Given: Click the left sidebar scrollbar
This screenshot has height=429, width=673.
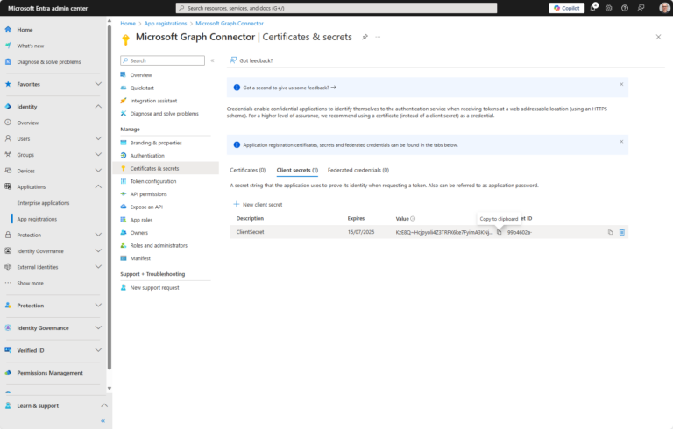Looking at the screenshot, I should [109, 197].
